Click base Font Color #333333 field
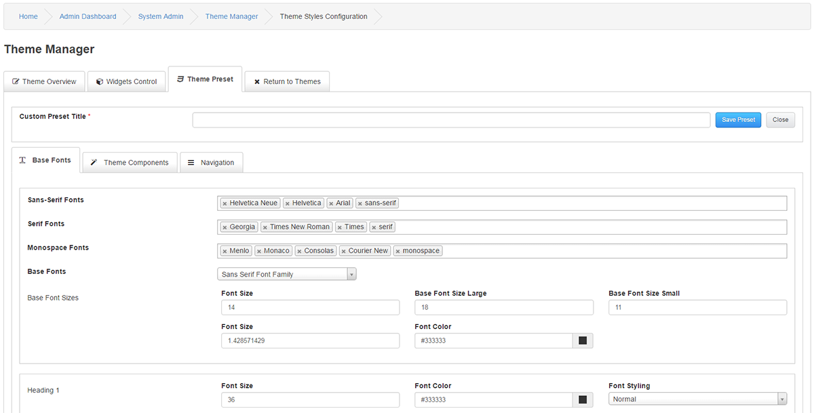The image size is (814, 413). click(x=494, y=340)
